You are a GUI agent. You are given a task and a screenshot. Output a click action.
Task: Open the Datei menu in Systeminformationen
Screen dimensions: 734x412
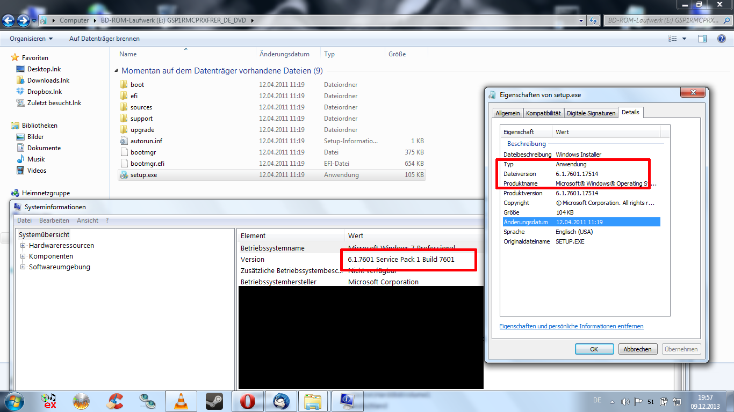[x=24, y=220]
